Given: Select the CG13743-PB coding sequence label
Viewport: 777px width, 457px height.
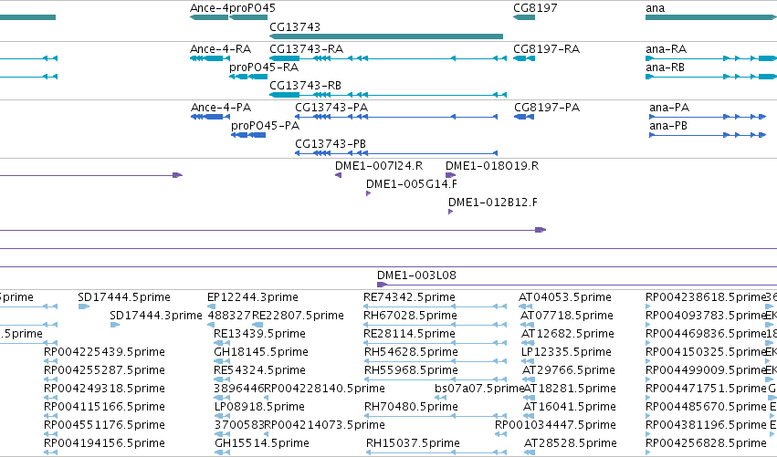Looking at the screenshot, I should pyautogui.click(x=331, y=144).
